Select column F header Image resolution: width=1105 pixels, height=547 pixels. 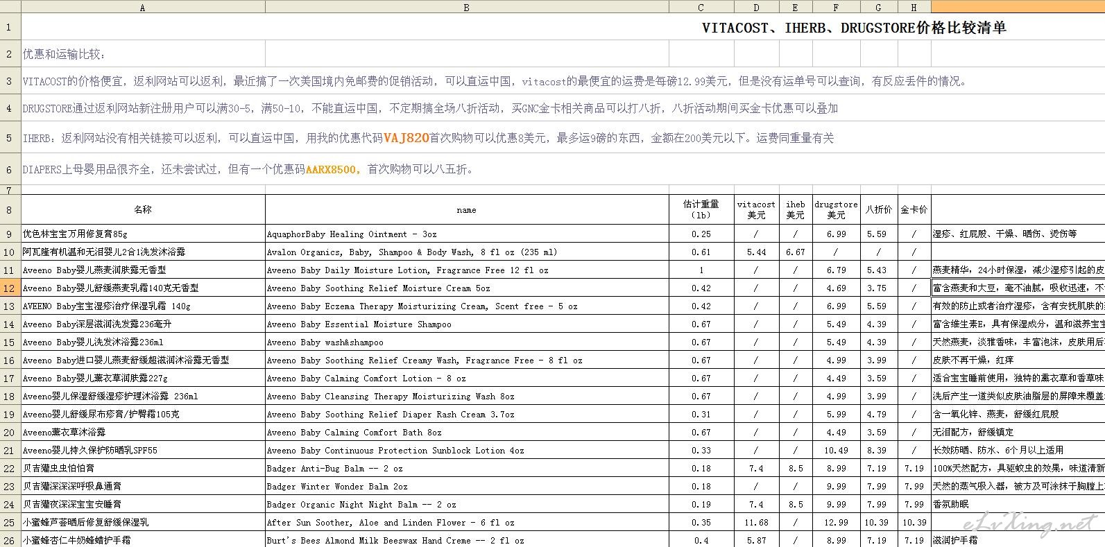(836, 7)
